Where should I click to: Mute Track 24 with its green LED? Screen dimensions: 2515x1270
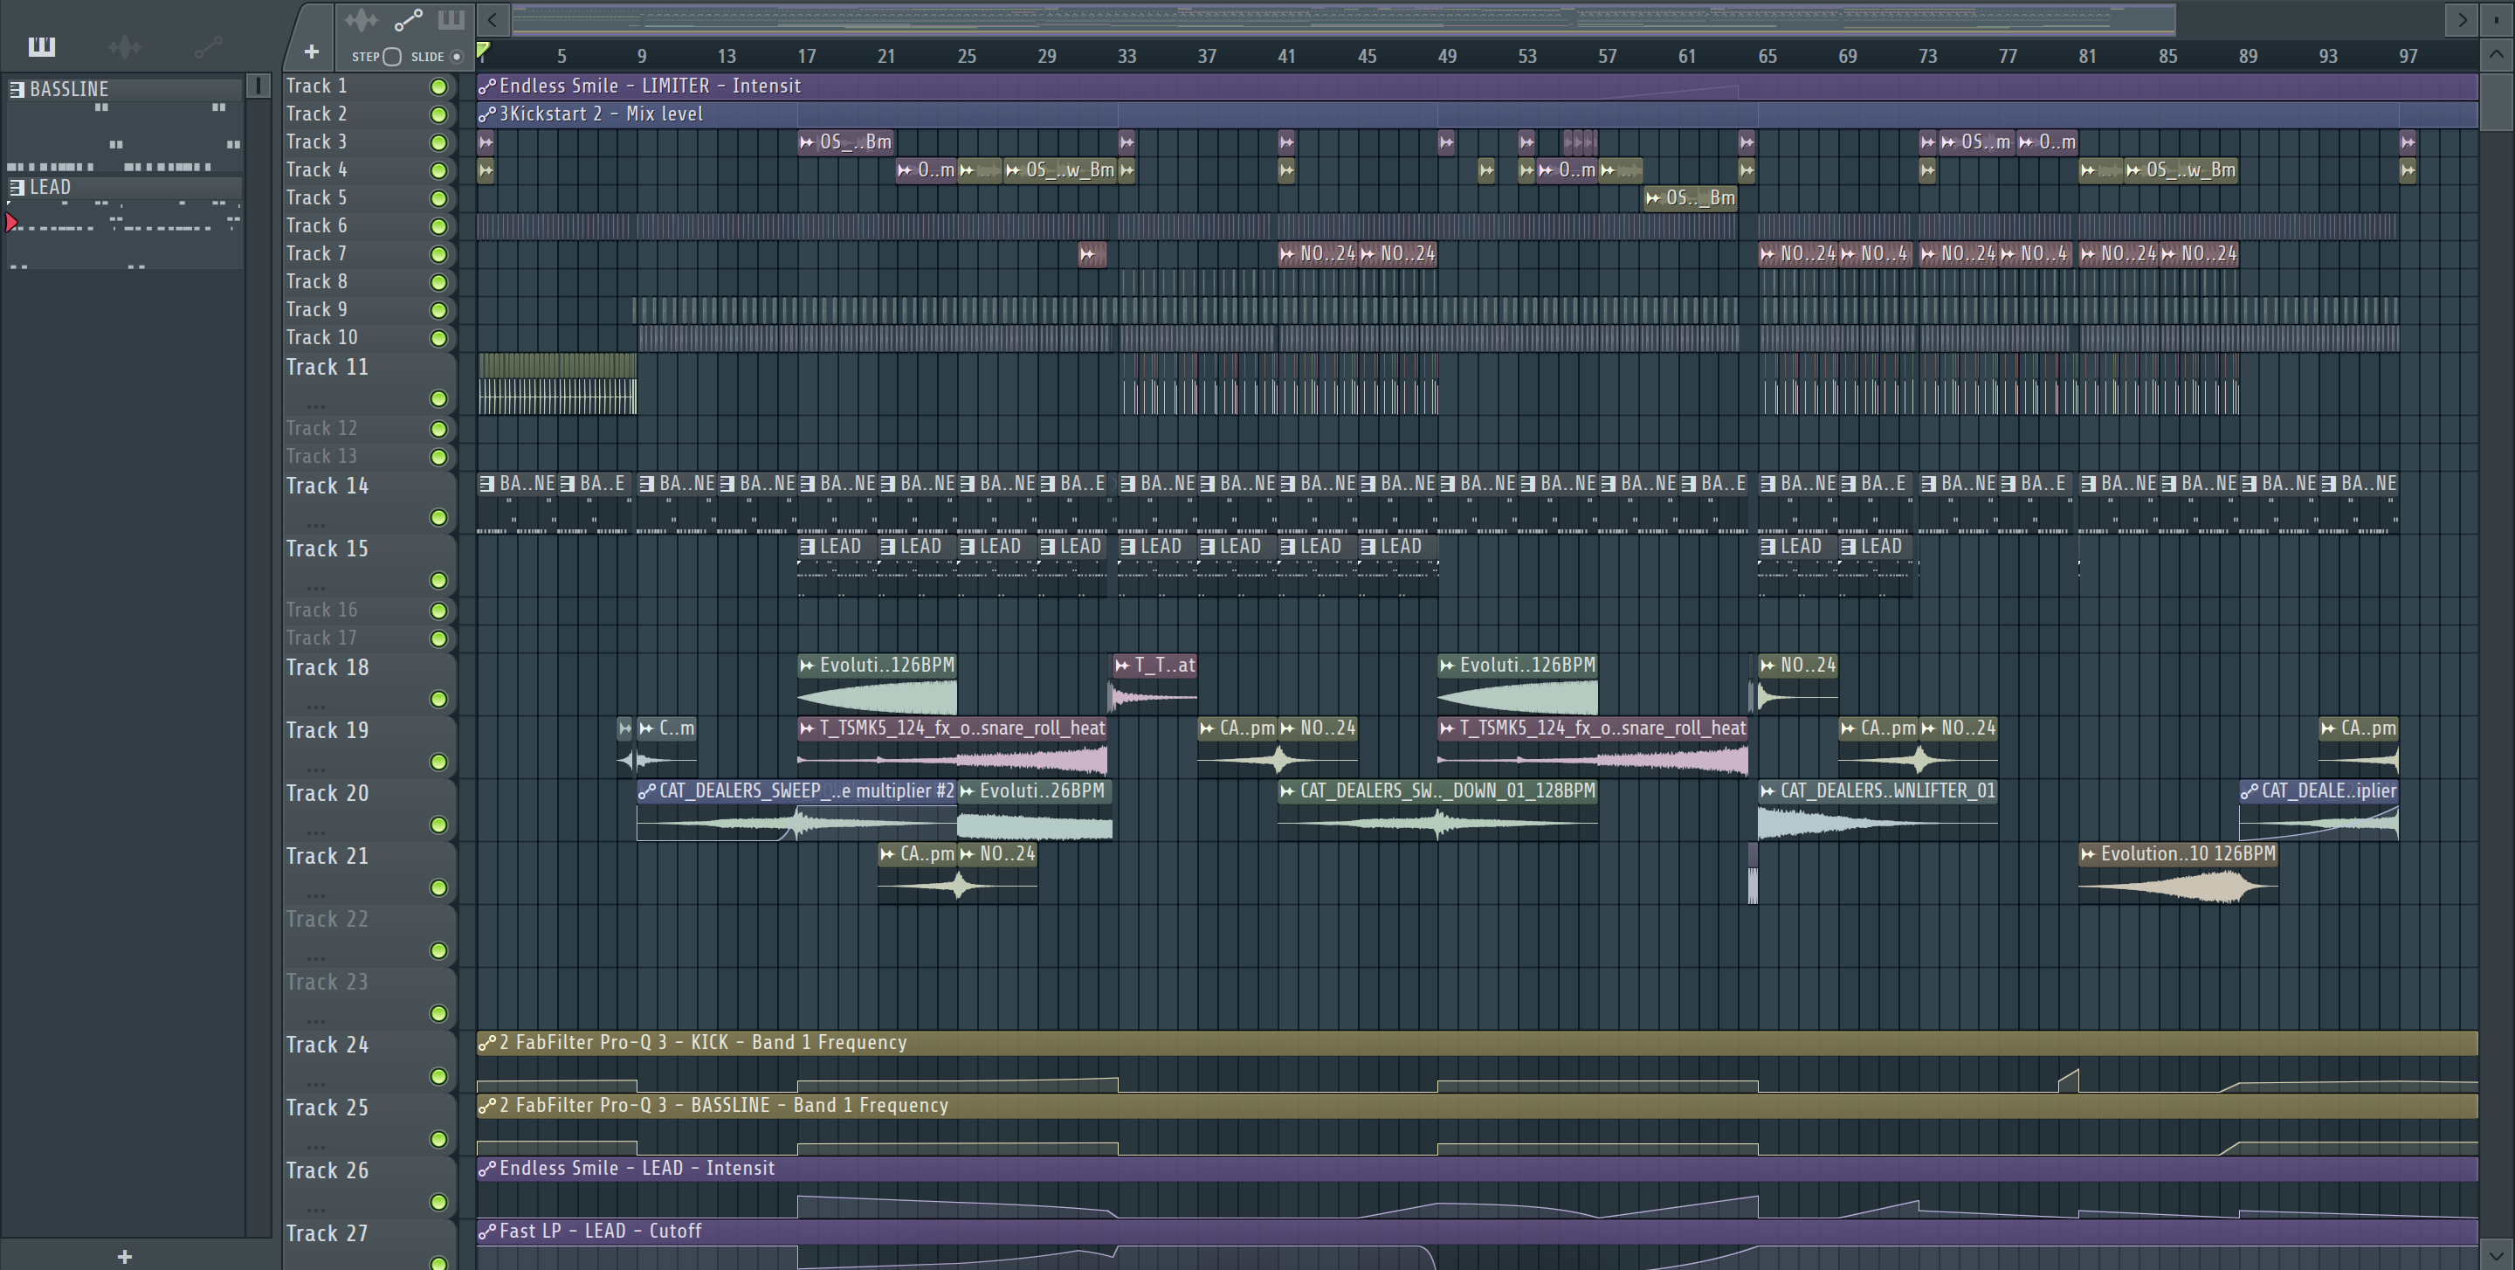tap(439, 1077)
